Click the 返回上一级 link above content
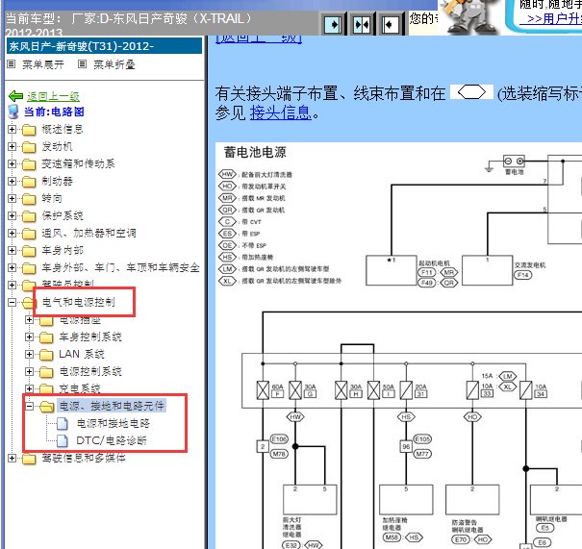 (259, 38)
